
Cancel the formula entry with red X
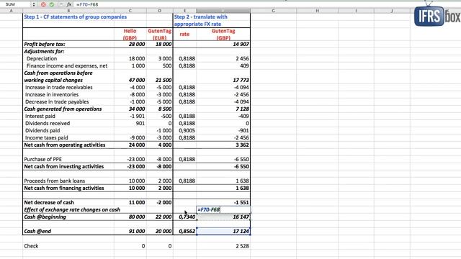[43, 4]
